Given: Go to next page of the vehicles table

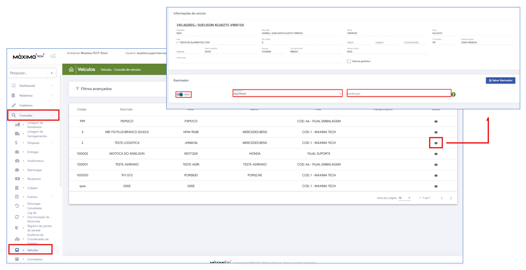Looking at the screenshot, I should (x=451, y=198).
